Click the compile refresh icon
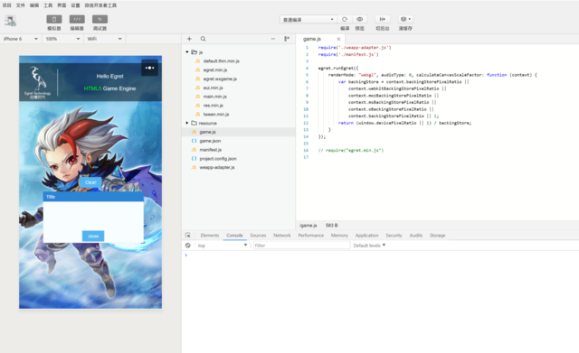 [x=345, y=19]
